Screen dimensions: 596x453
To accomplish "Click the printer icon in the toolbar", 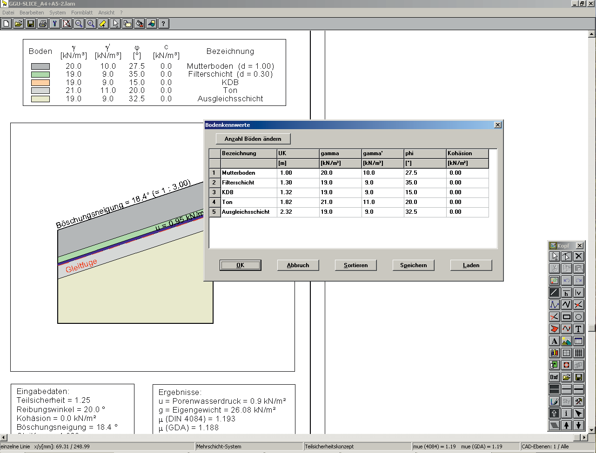I will 43,24.
